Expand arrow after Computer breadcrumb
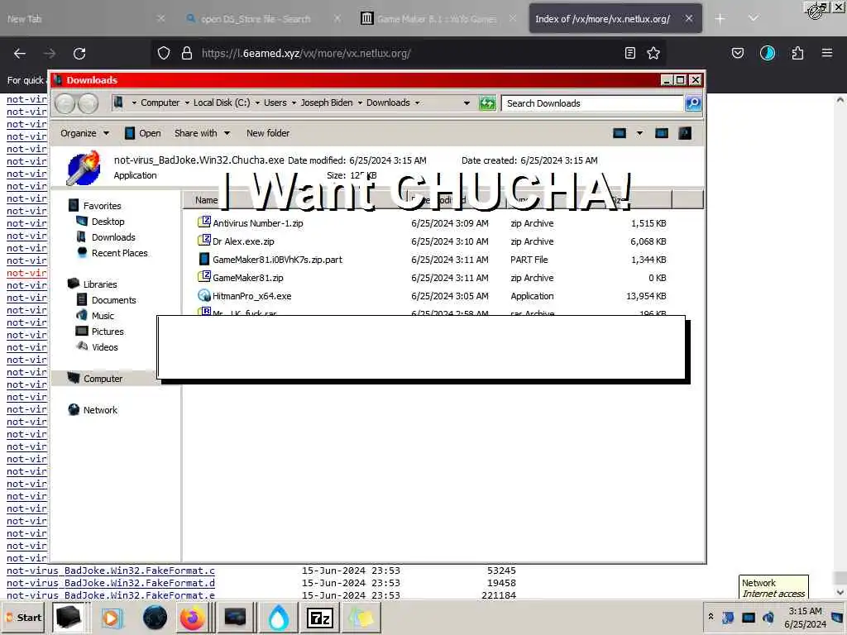847x635 pixels. point(187,103)
